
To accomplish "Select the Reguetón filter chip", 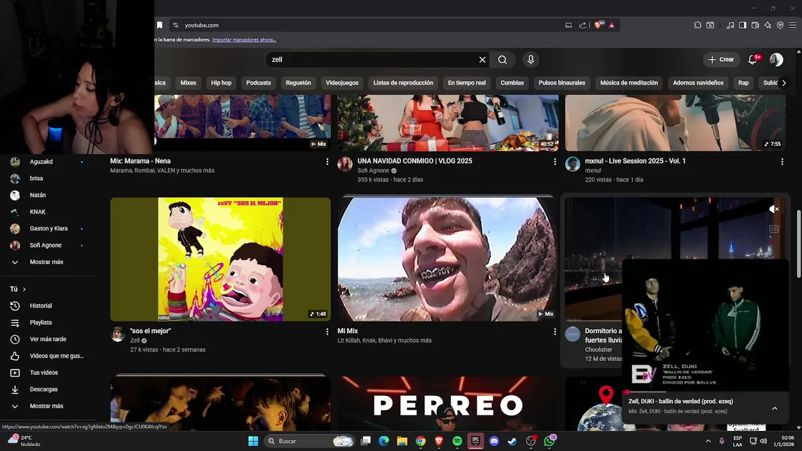I will point(298,83).
